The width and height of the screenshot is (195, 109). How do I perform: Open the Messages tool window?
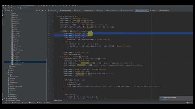[x=16, y=103]
